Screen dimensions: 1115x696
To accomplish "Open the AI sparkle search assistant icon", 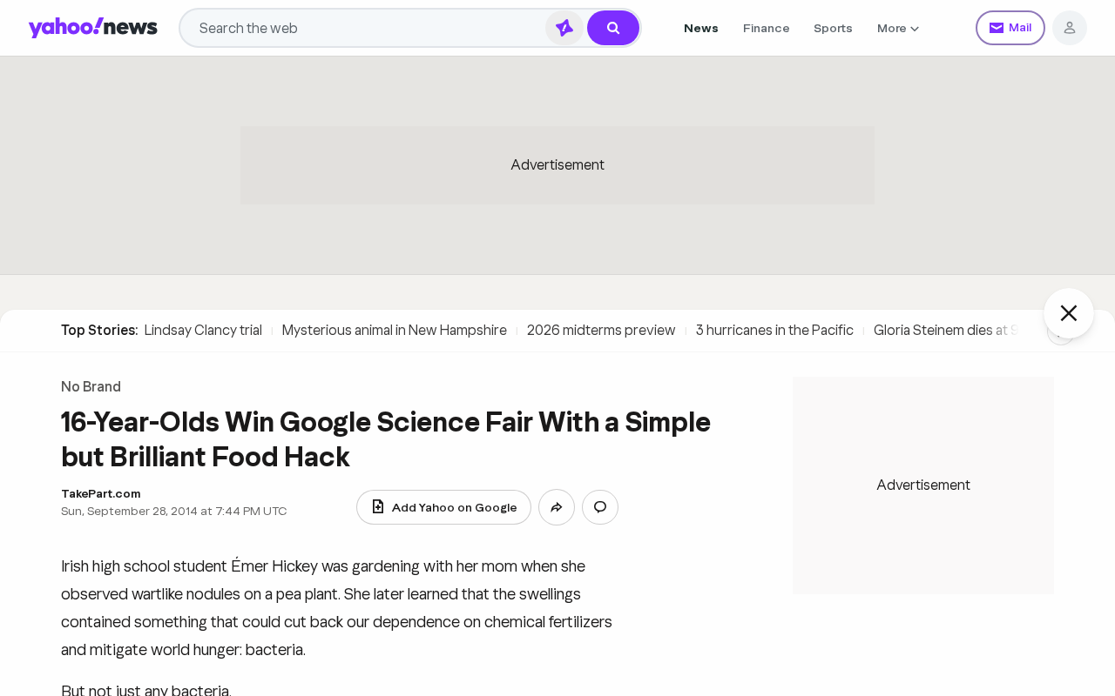I will click(564, 28).
